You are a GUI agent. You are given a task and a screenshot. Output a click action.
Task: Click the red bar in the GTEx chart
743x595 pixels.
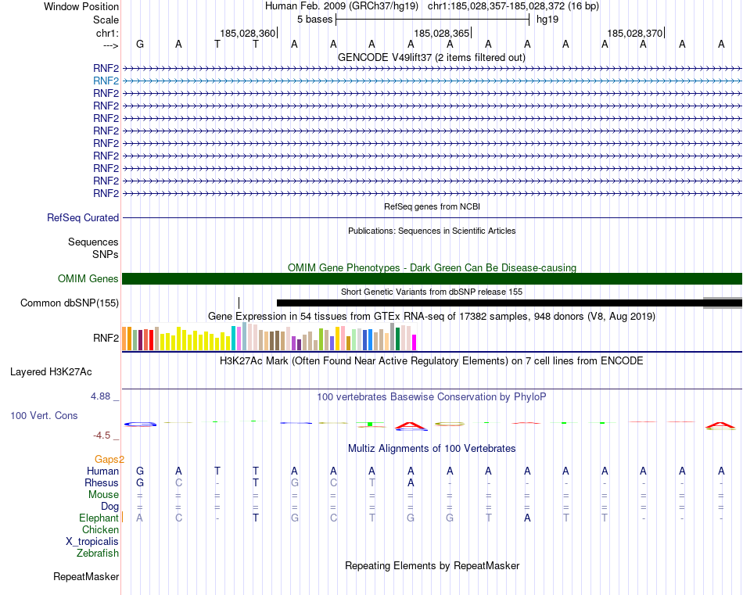coord(151,340)
